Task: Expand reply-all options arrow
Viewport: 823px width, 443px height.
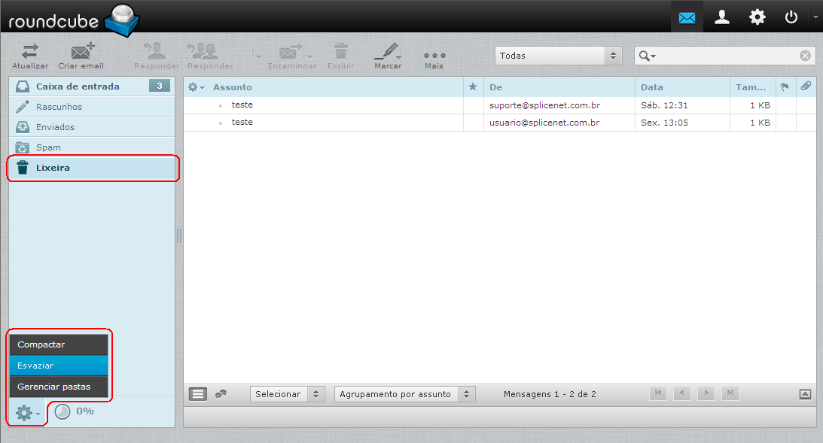Action: (258, 56)
